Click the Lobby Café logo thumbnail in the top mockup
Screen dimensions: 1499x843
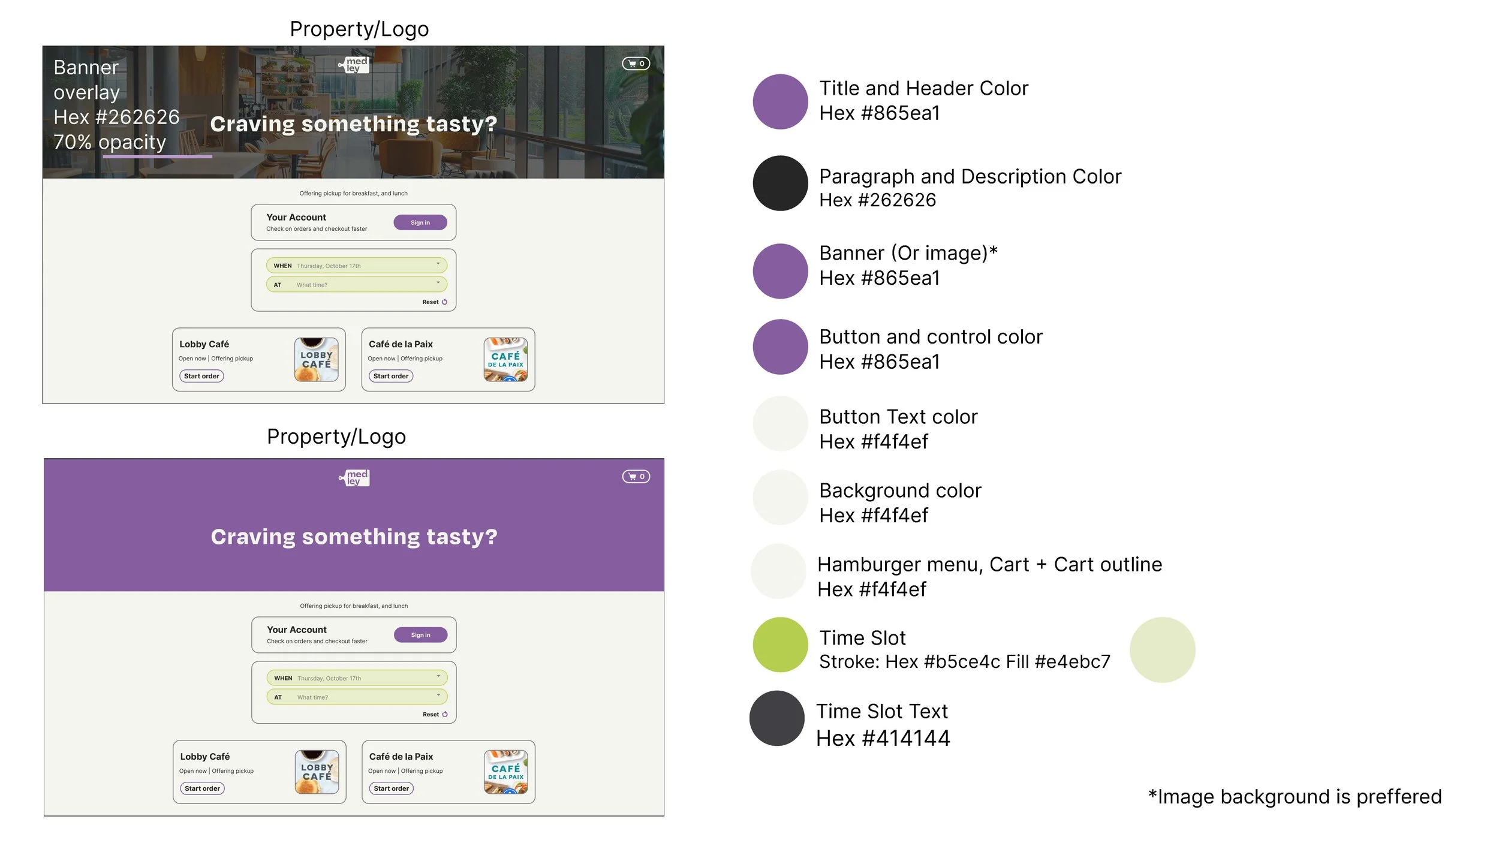316,360
